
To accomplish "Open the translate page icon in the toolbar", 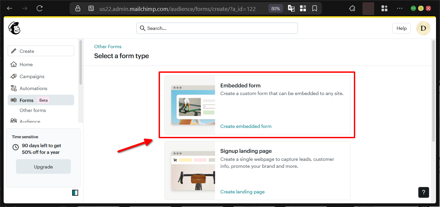I will [x=291, y=8].
